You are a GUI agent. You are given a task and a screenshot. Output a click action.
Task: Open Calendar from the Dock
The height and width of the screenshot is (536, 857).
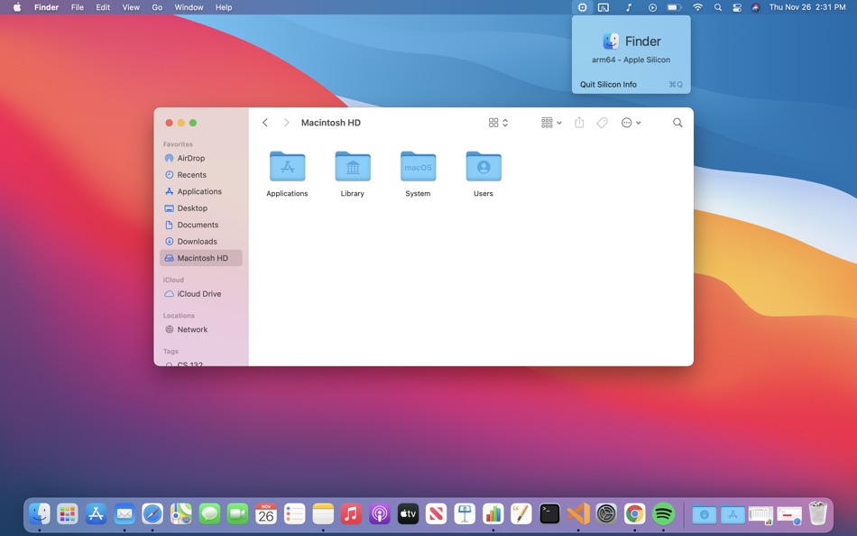266,513
